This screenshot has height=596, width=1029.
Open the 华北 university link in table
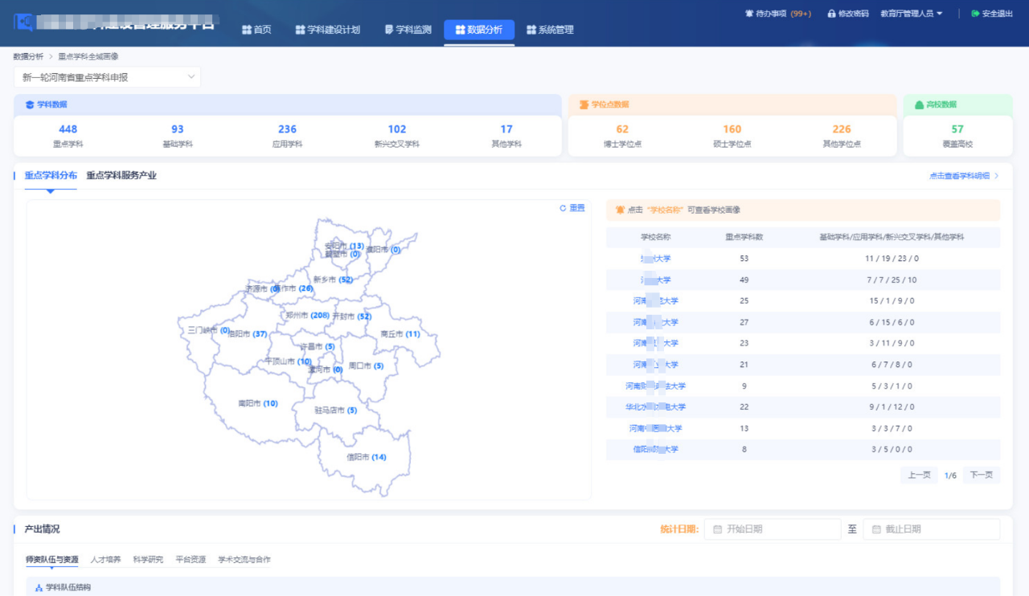[x=655, y=407]
